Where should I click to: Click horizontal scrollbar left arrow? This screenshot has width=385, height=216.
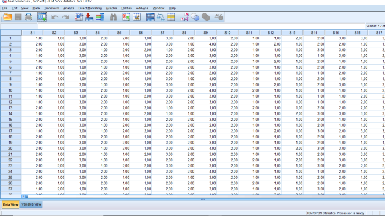pos(24,196)
